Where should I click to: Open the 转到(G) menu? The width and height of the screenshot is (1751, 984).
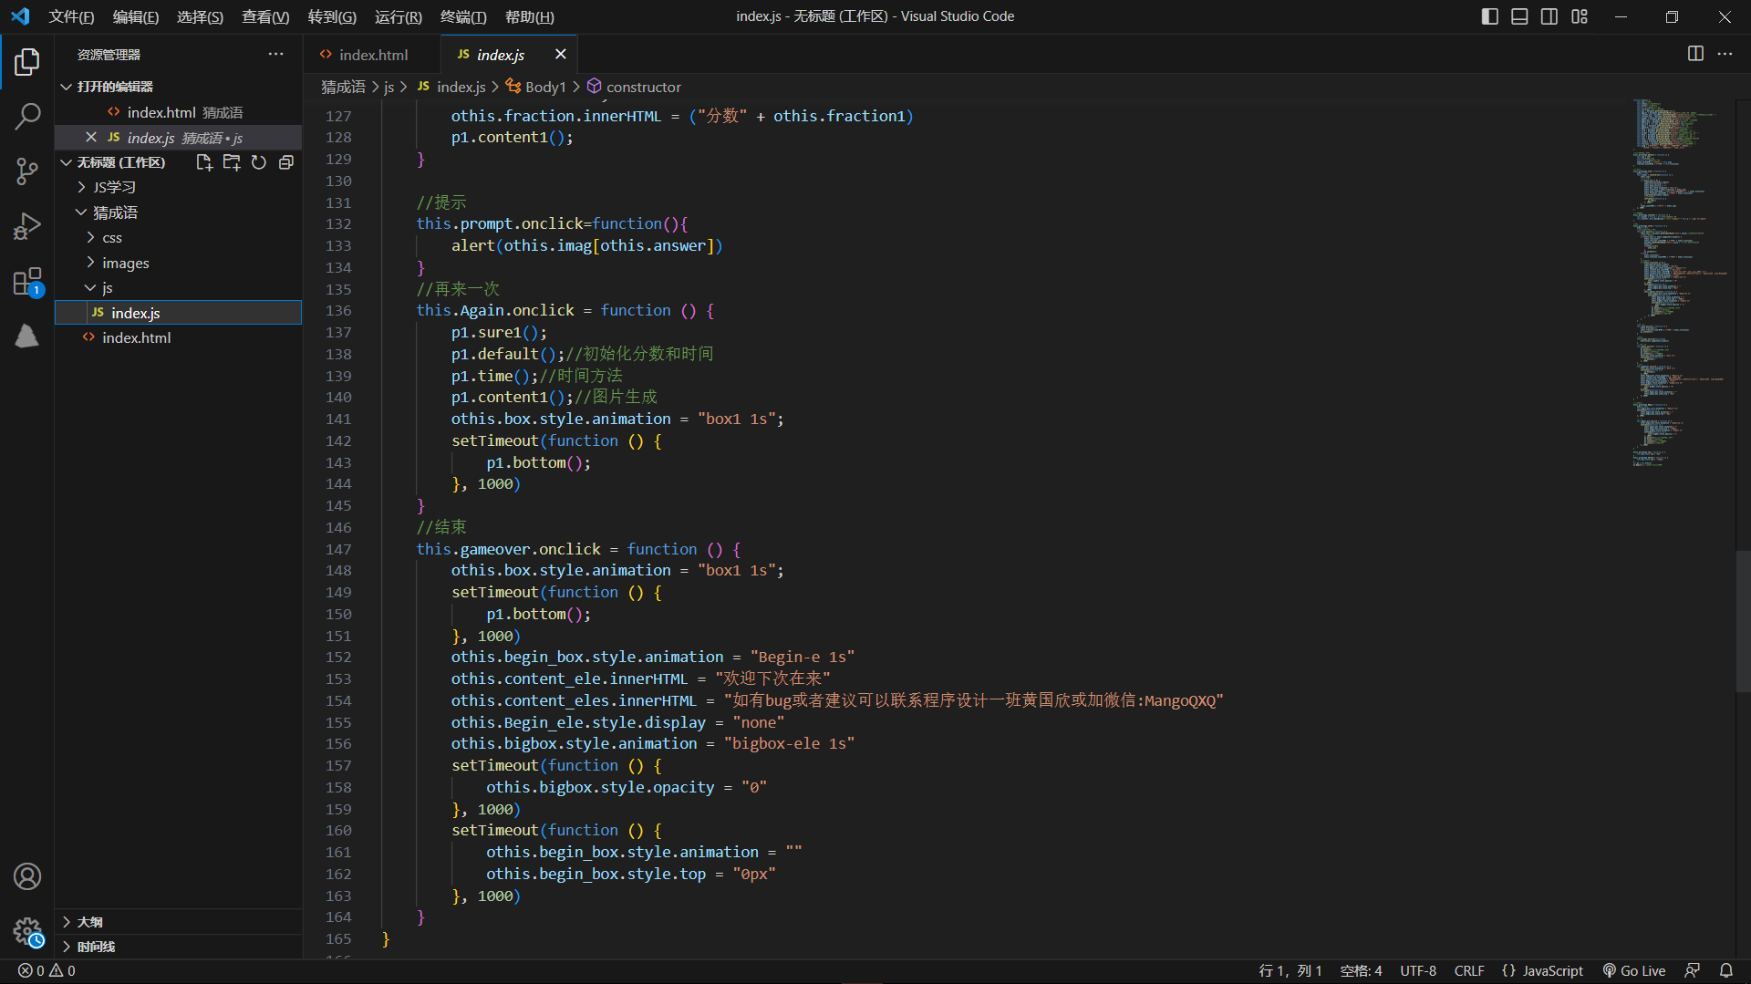[332, 16]
